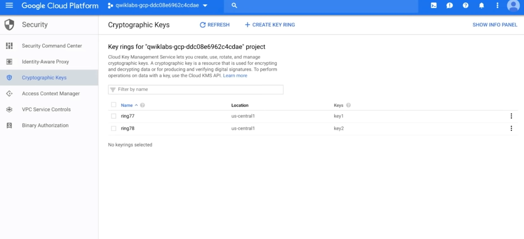
Task: Click the filter icon in Filter by name
Action: click(113, 90)
